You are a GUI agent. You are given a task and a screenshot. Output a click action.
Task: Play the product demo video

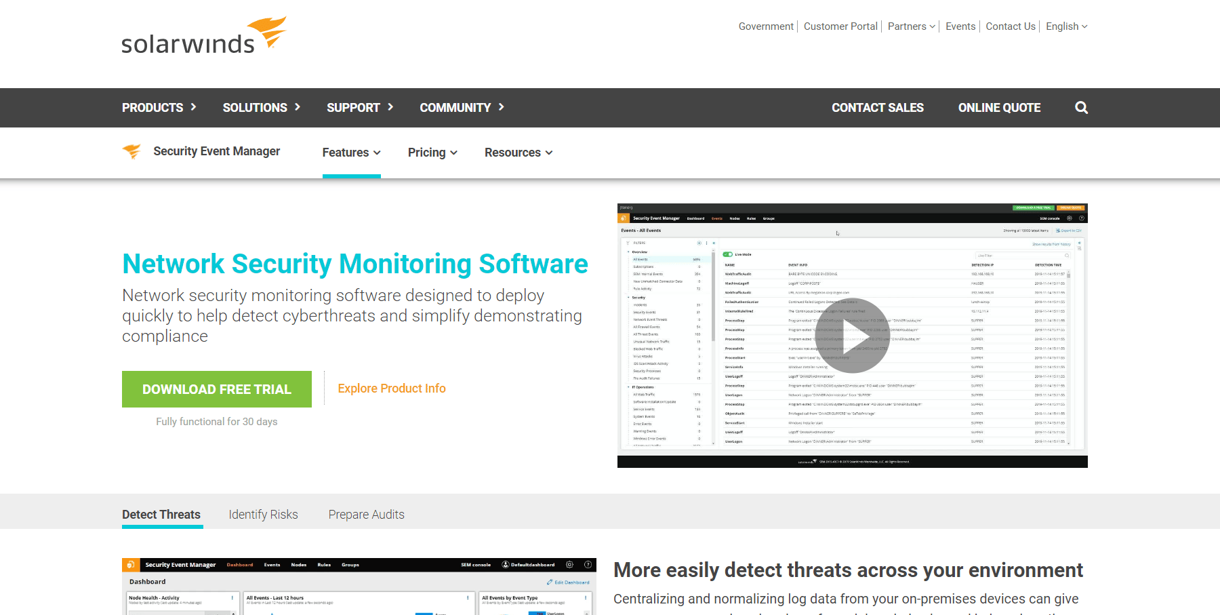pos(853,336)
